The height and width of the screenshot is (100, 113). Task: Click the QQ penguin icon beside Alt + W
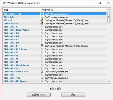click(42, 20)
